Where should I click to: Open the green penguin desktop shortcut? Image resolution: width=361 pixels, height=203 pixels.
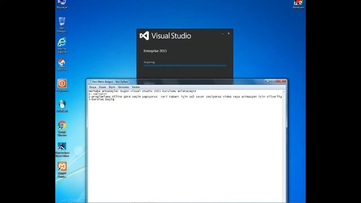(x=62, y=106)
